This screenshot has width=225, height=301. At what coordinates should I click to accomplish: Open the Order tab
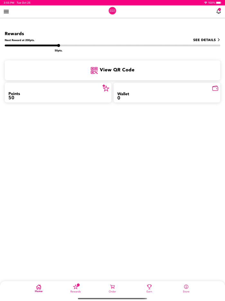point(113,288)
